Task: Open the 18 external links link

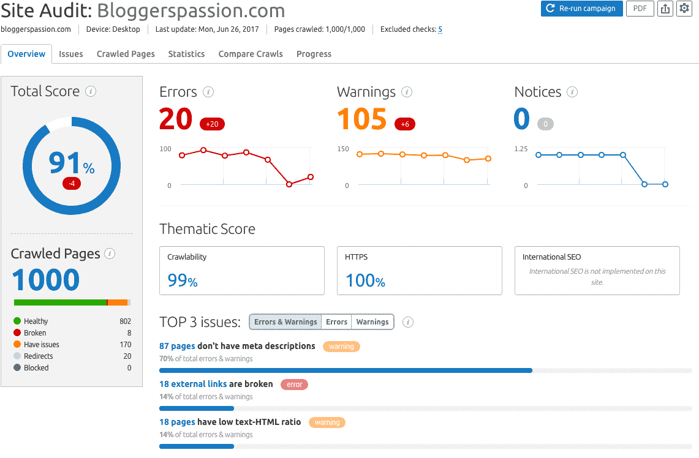Action: [193, 384]
